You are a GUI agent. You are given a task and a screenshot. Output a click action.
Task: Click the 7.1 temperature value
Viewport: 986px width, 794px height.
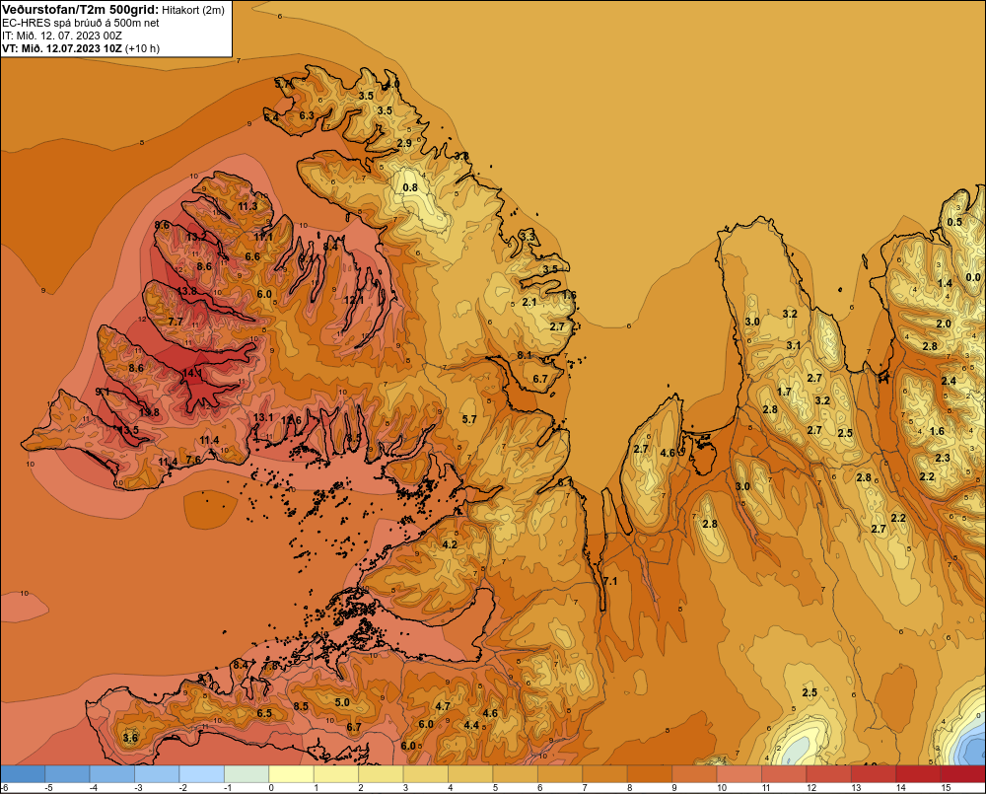(x=610, y=581)
